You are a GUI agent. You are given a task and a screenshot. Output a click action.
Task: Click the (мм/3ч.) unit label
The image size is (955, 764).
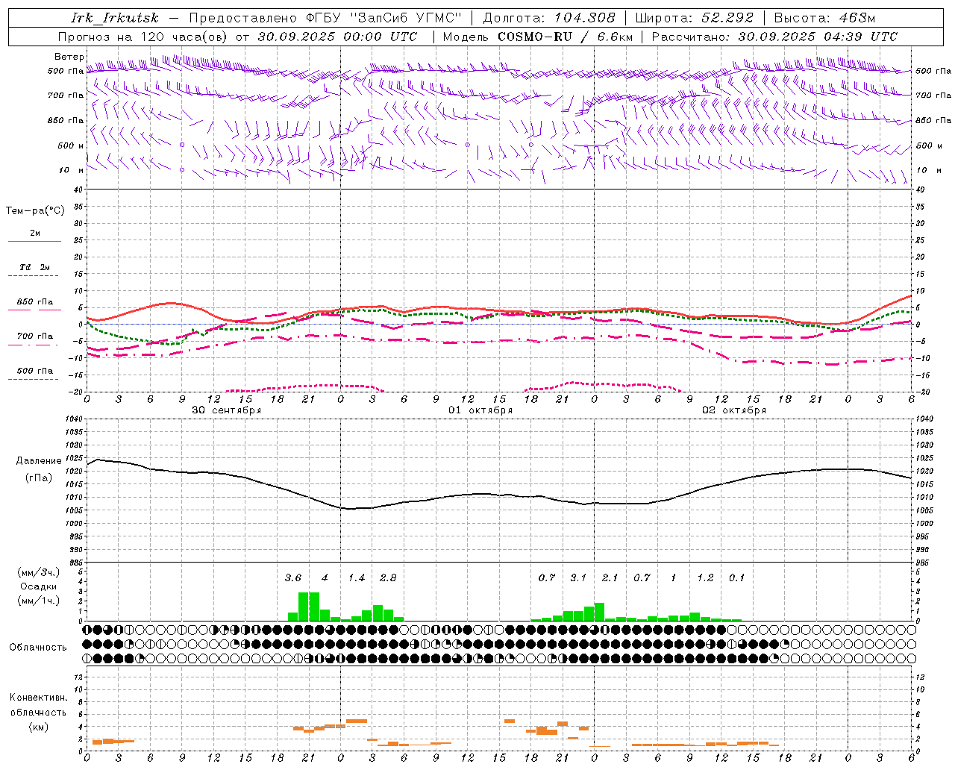coord(39,572)
